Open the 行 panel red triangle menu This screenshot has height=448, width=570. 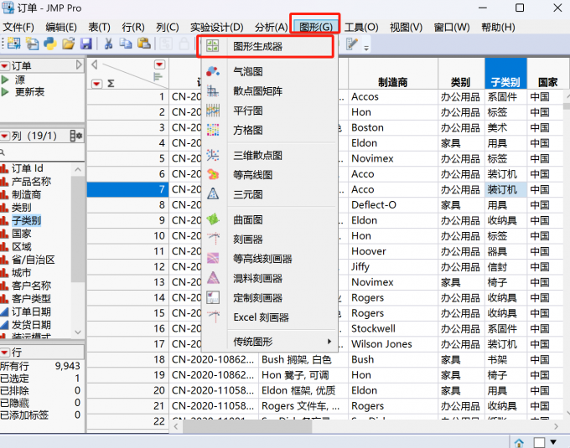coord(5,353)
